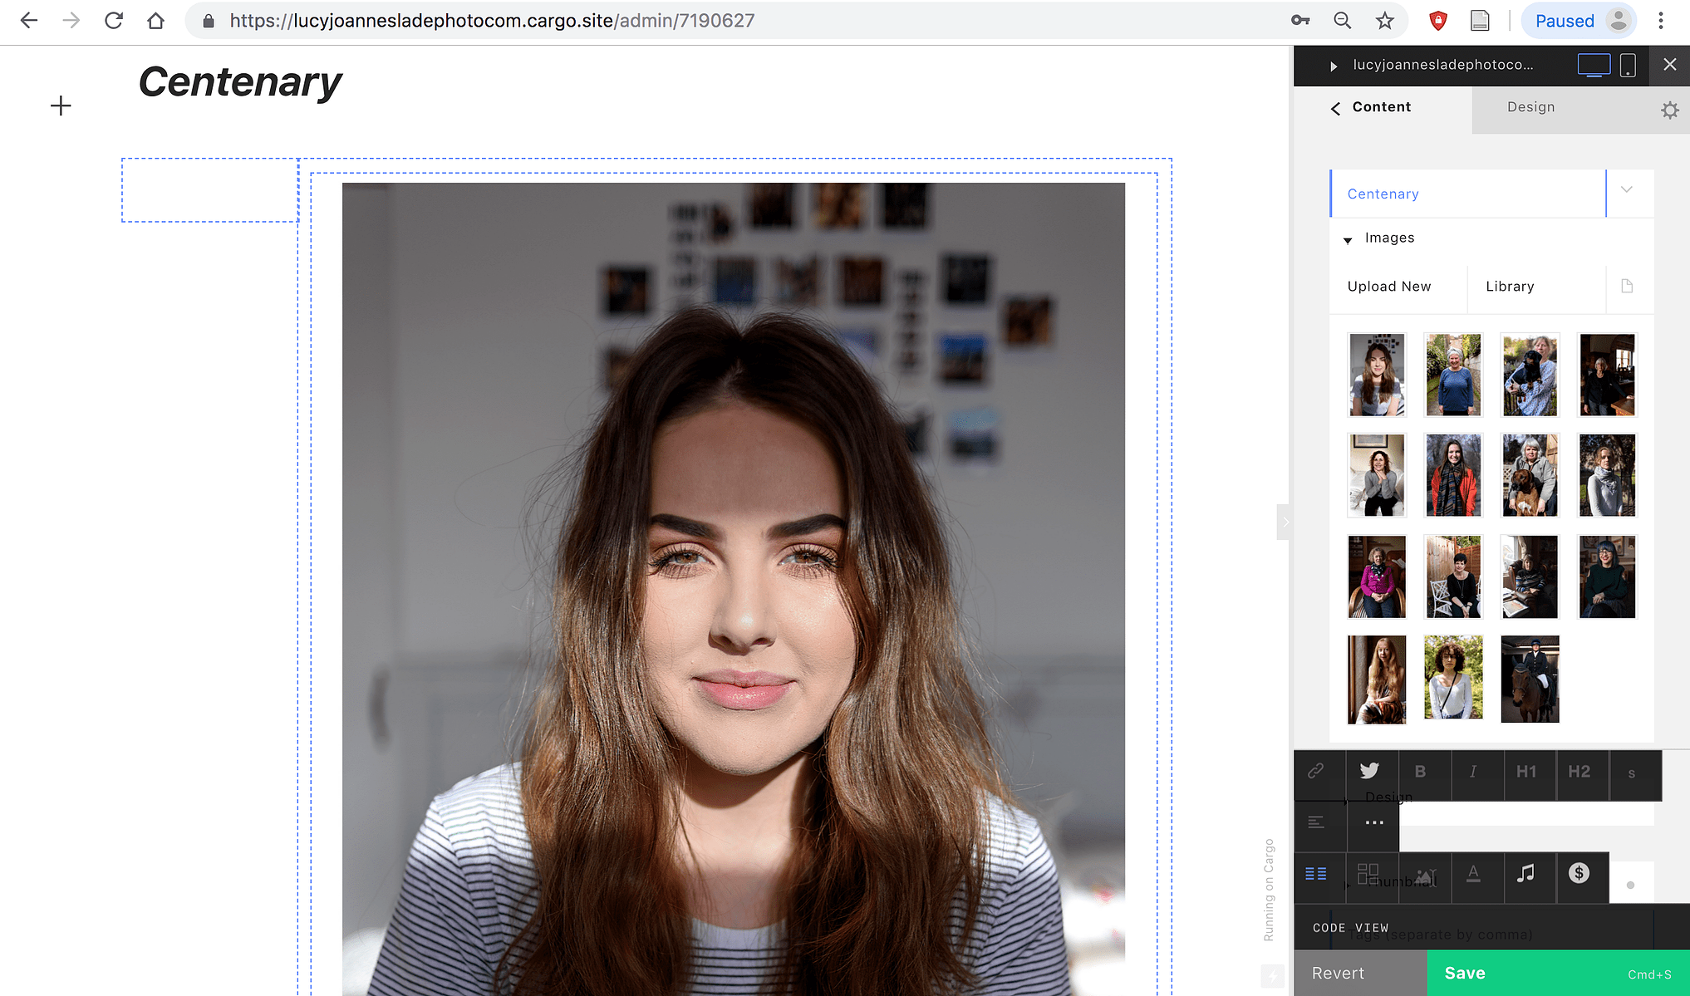The image size is (1690, 996).
Task: Open Code View
Action: (1350, 928)
